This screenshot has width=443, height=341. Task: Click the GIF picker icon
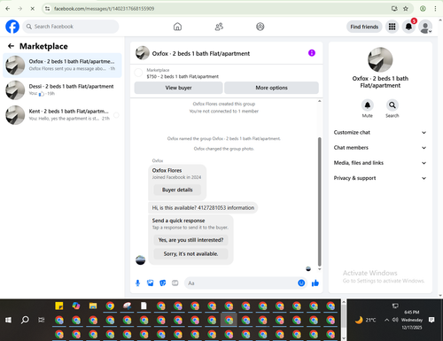(x=175, y=283)
